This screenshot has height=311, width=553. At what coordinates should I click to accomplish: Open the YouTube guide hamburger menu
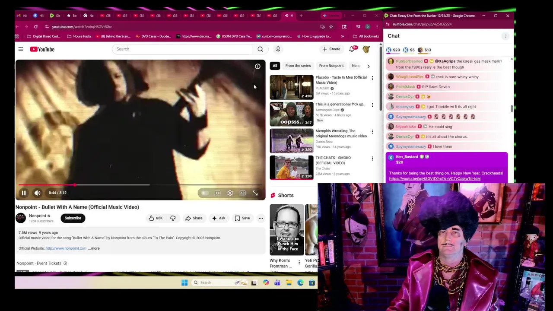(20, 49)
